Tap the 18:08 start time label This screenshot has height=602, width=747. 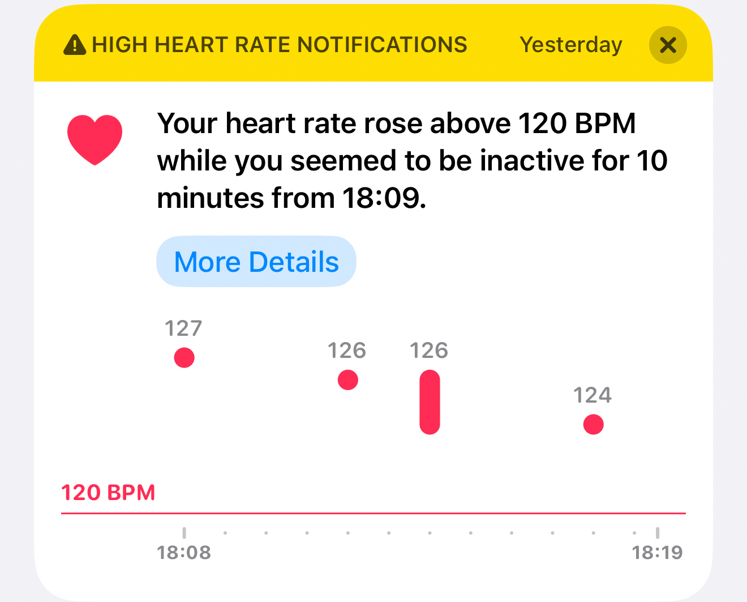click(x=184, y=552)
